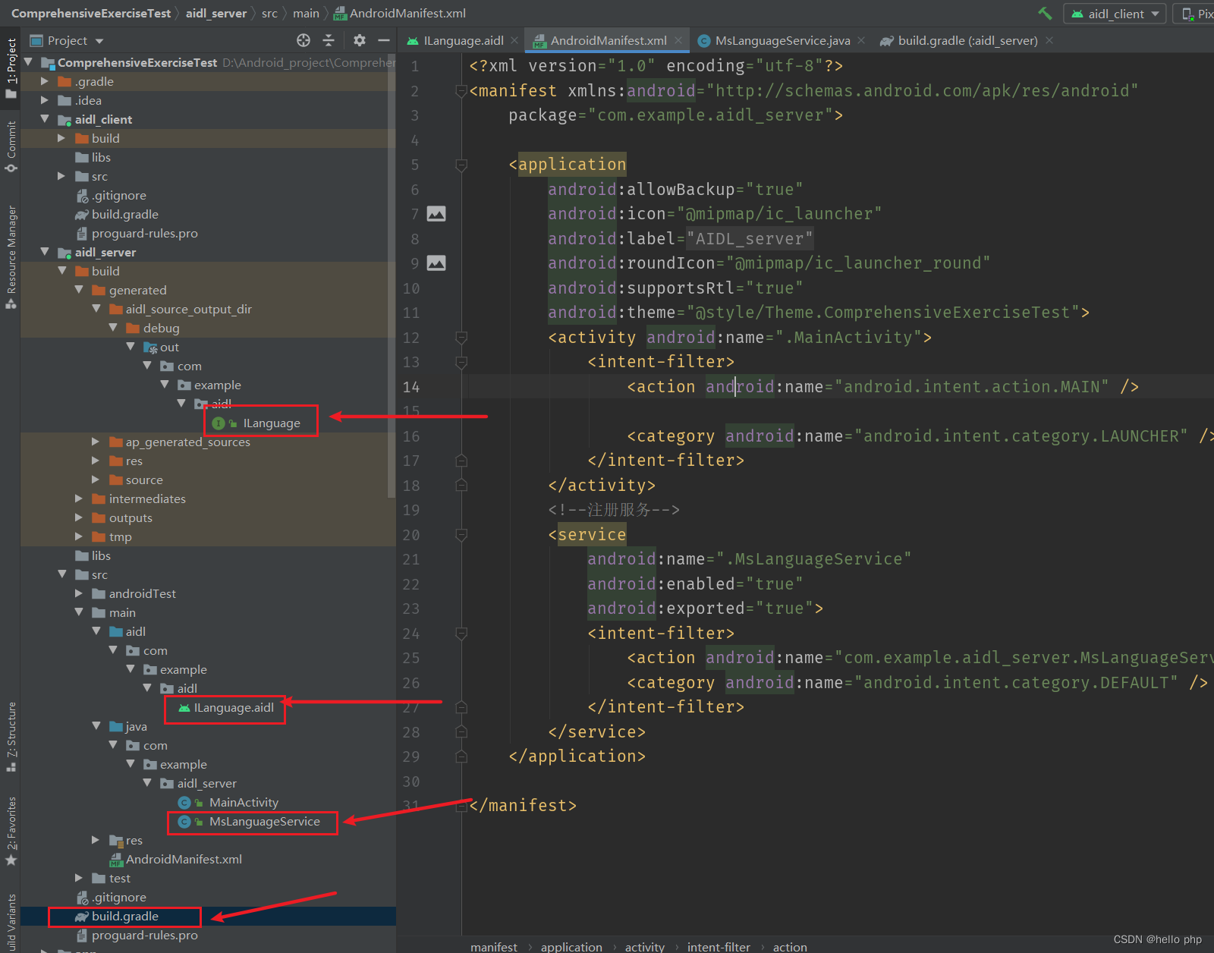
Task: Collapse the aidl_client module
Action: coord(45,119)
